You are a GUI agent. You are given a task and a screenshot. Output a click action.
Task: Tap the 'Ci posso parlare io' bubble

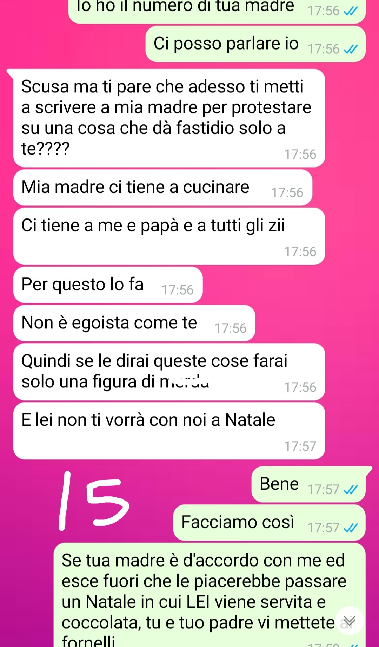click(255, 44)
